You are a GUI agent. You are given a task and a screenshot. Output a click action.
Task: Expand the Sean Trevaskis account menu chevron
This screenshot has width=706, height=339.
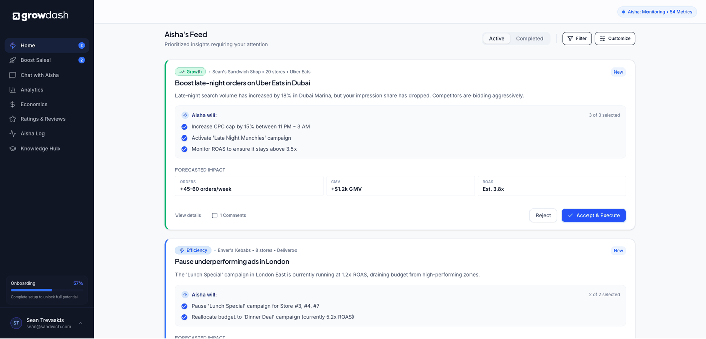pos(80,323)
